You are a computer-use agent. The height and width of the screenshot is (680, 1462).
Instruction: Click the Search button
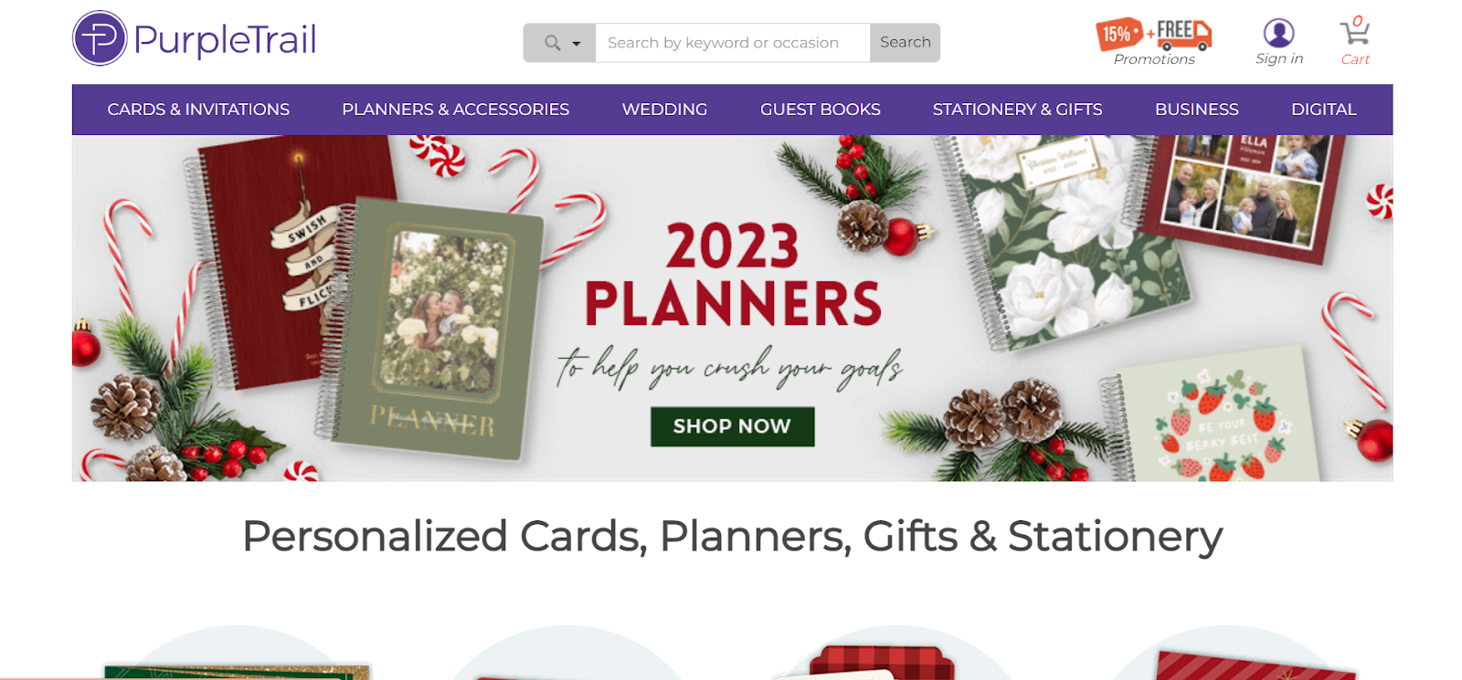(x=905, y=43)
